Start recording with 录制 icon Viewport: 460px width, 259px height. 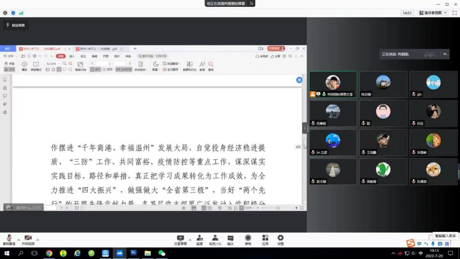pos(248,240)
